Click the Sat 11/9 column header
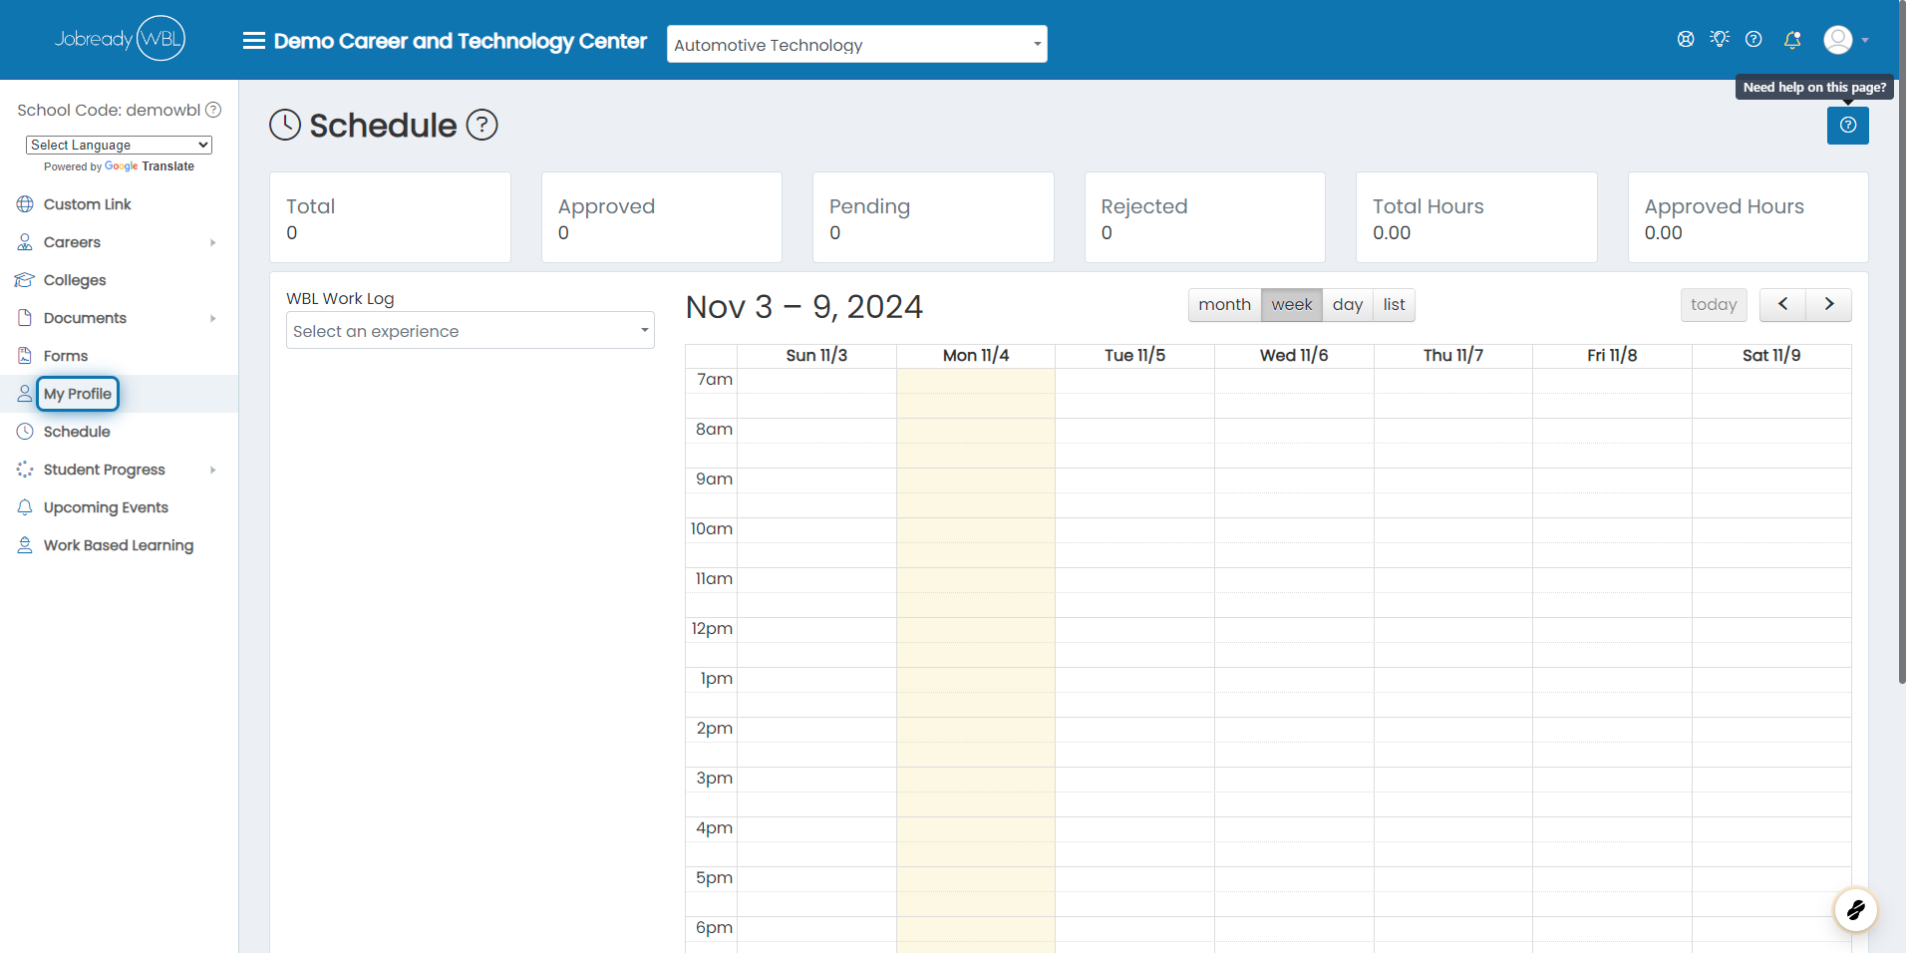This screenshot has height=953, width=1906. [x=1771, y=356]
